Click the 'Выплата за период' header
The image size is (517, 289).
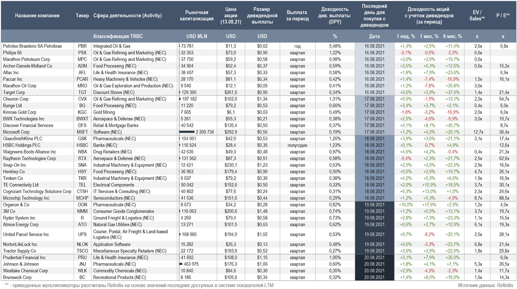pos(296,15)
